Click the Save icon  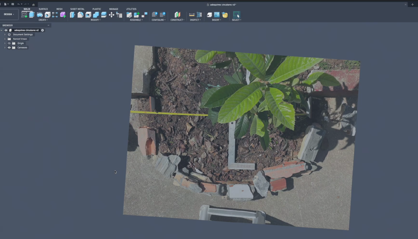[13, 4]
